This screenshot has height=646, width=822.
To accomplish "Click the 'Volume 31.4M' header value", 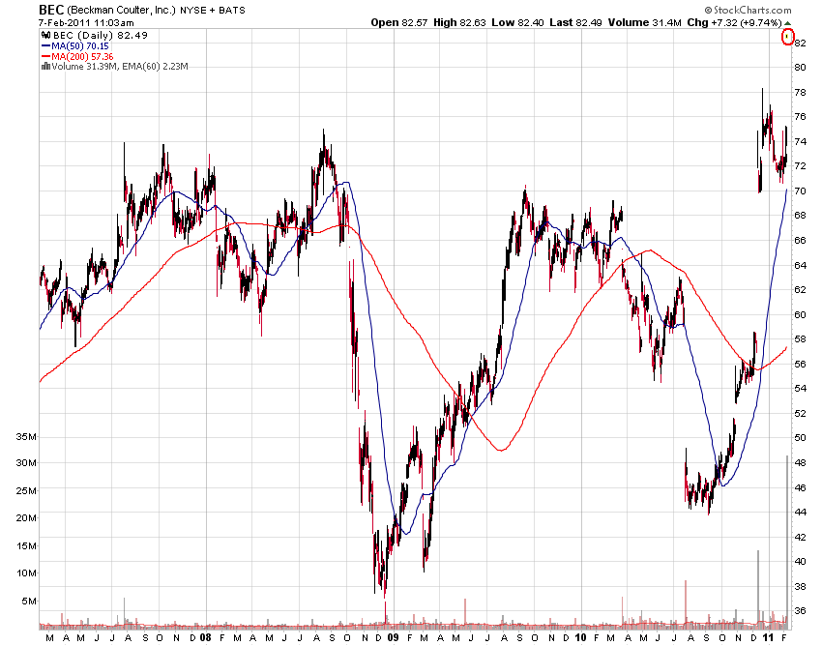I will coord(644,22).
